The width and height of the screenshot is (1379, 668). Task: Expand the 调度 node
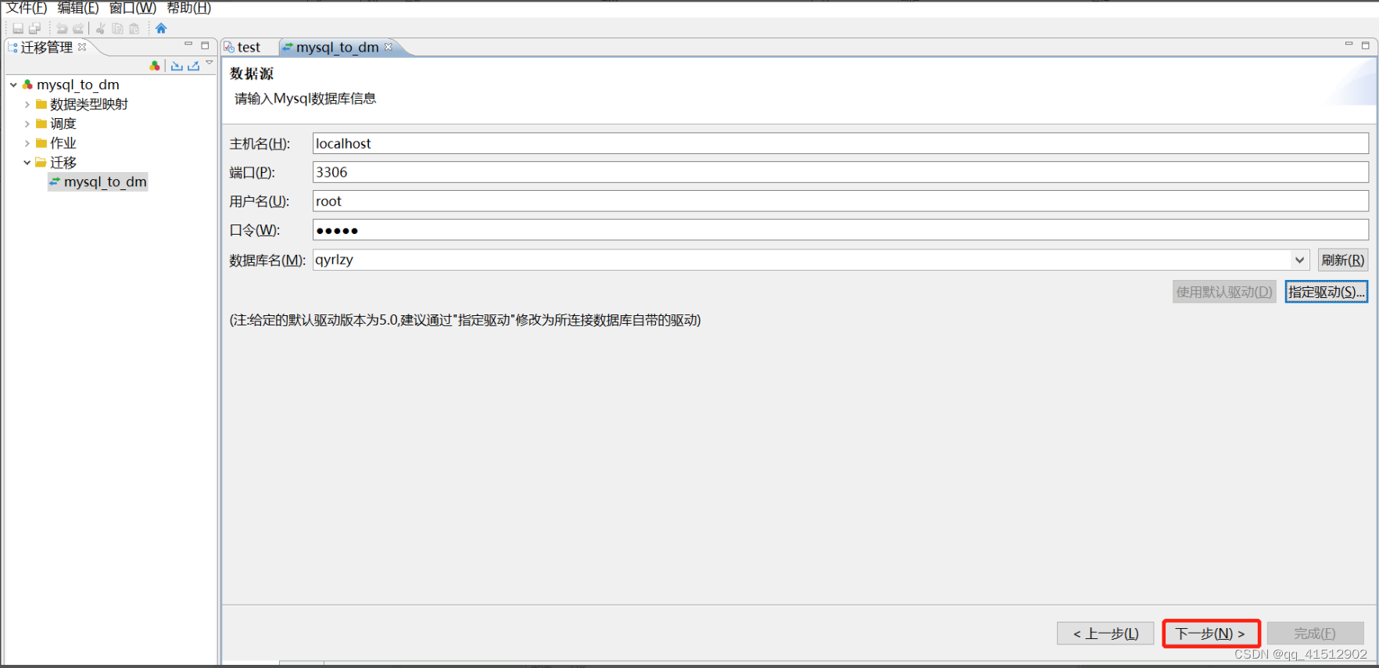click(x=27, y=124)
